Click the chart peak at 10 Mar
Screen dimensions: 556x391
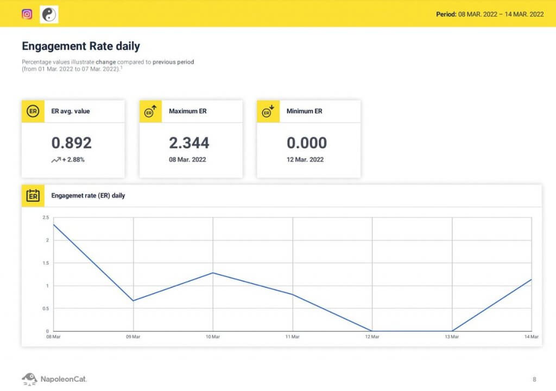coord(213,273)
